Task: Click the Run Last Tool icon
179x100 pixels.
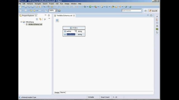Action: click(96, 7)
